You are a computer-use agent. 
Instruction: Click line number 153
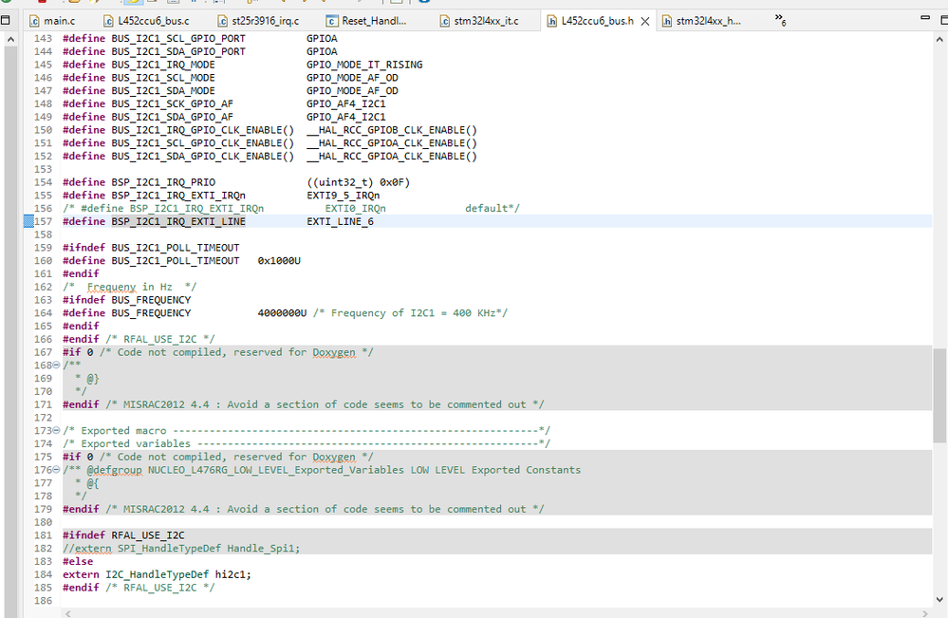tap(43, 169)
